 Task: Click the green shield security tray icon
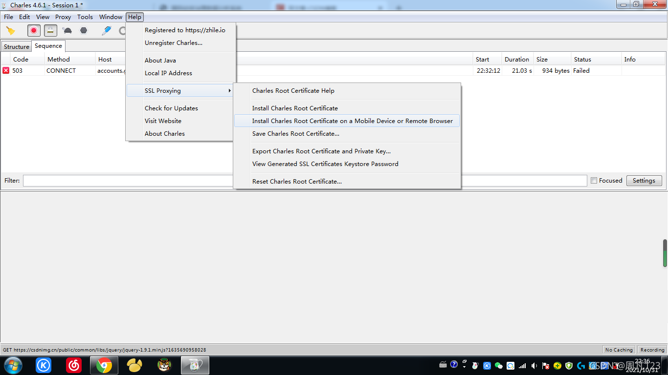point(569,365)
